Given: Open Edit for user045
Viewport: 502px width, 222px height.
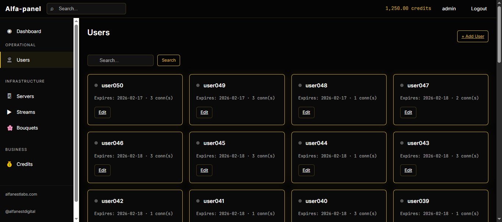Looking at the screenshot, I should pyautogui.click(x=204, y=170).
